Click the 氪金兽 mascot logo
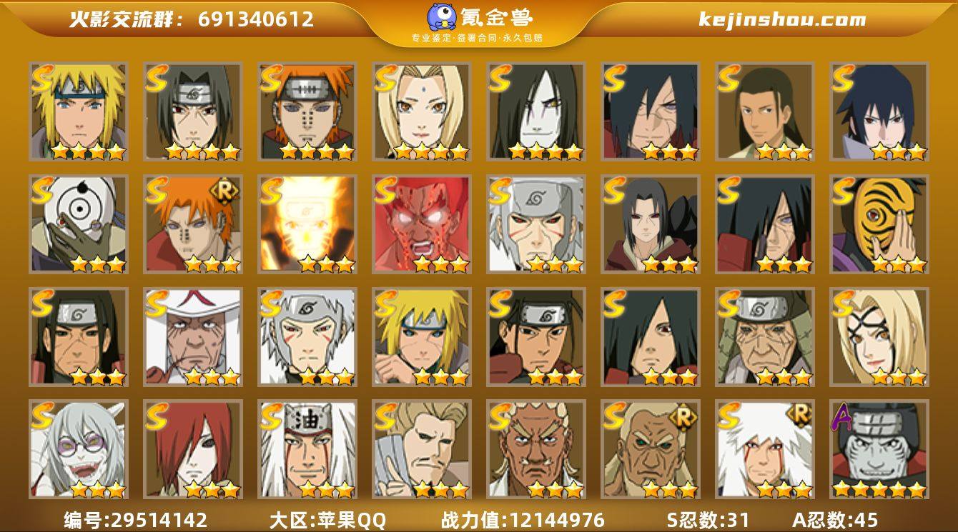 point(443,16)
